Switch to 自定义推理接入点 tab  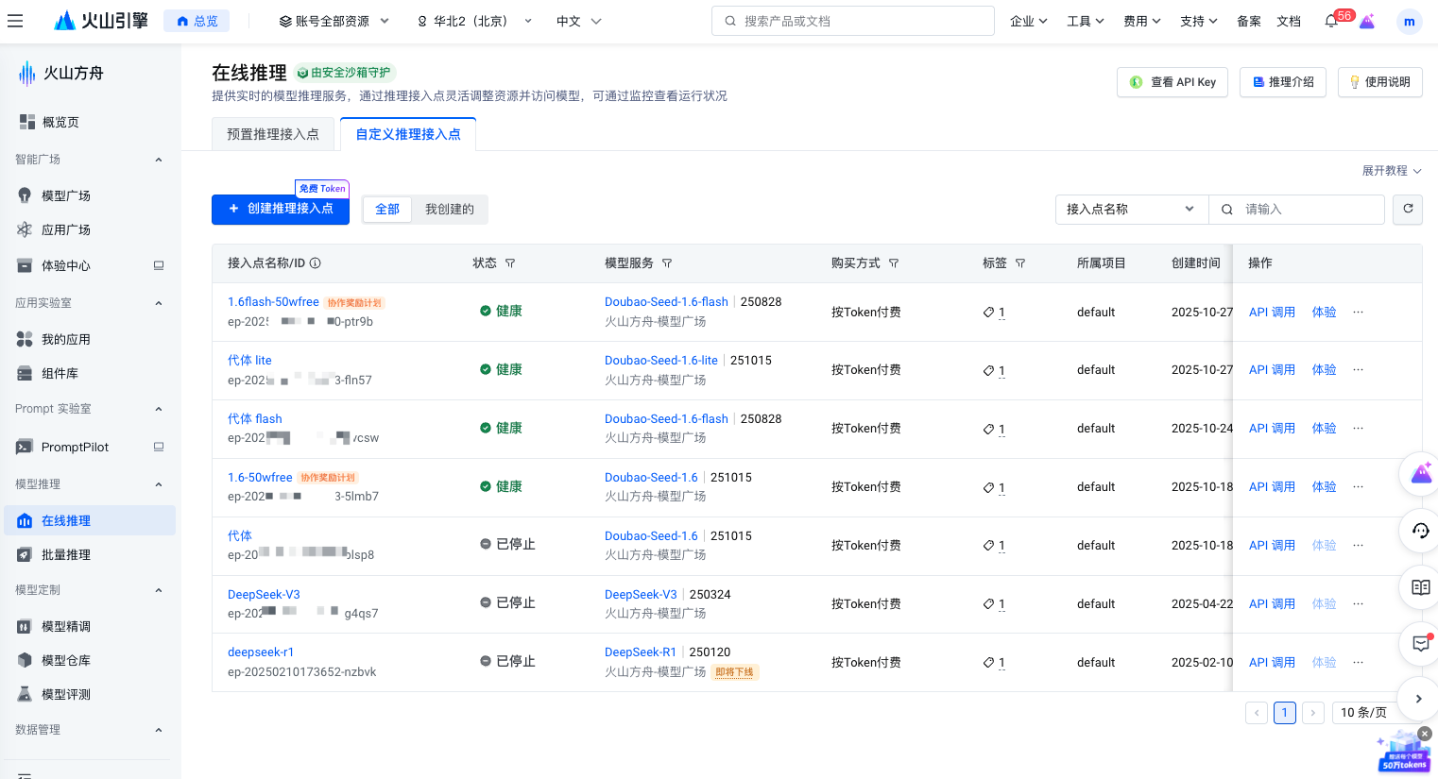[408, 134]
